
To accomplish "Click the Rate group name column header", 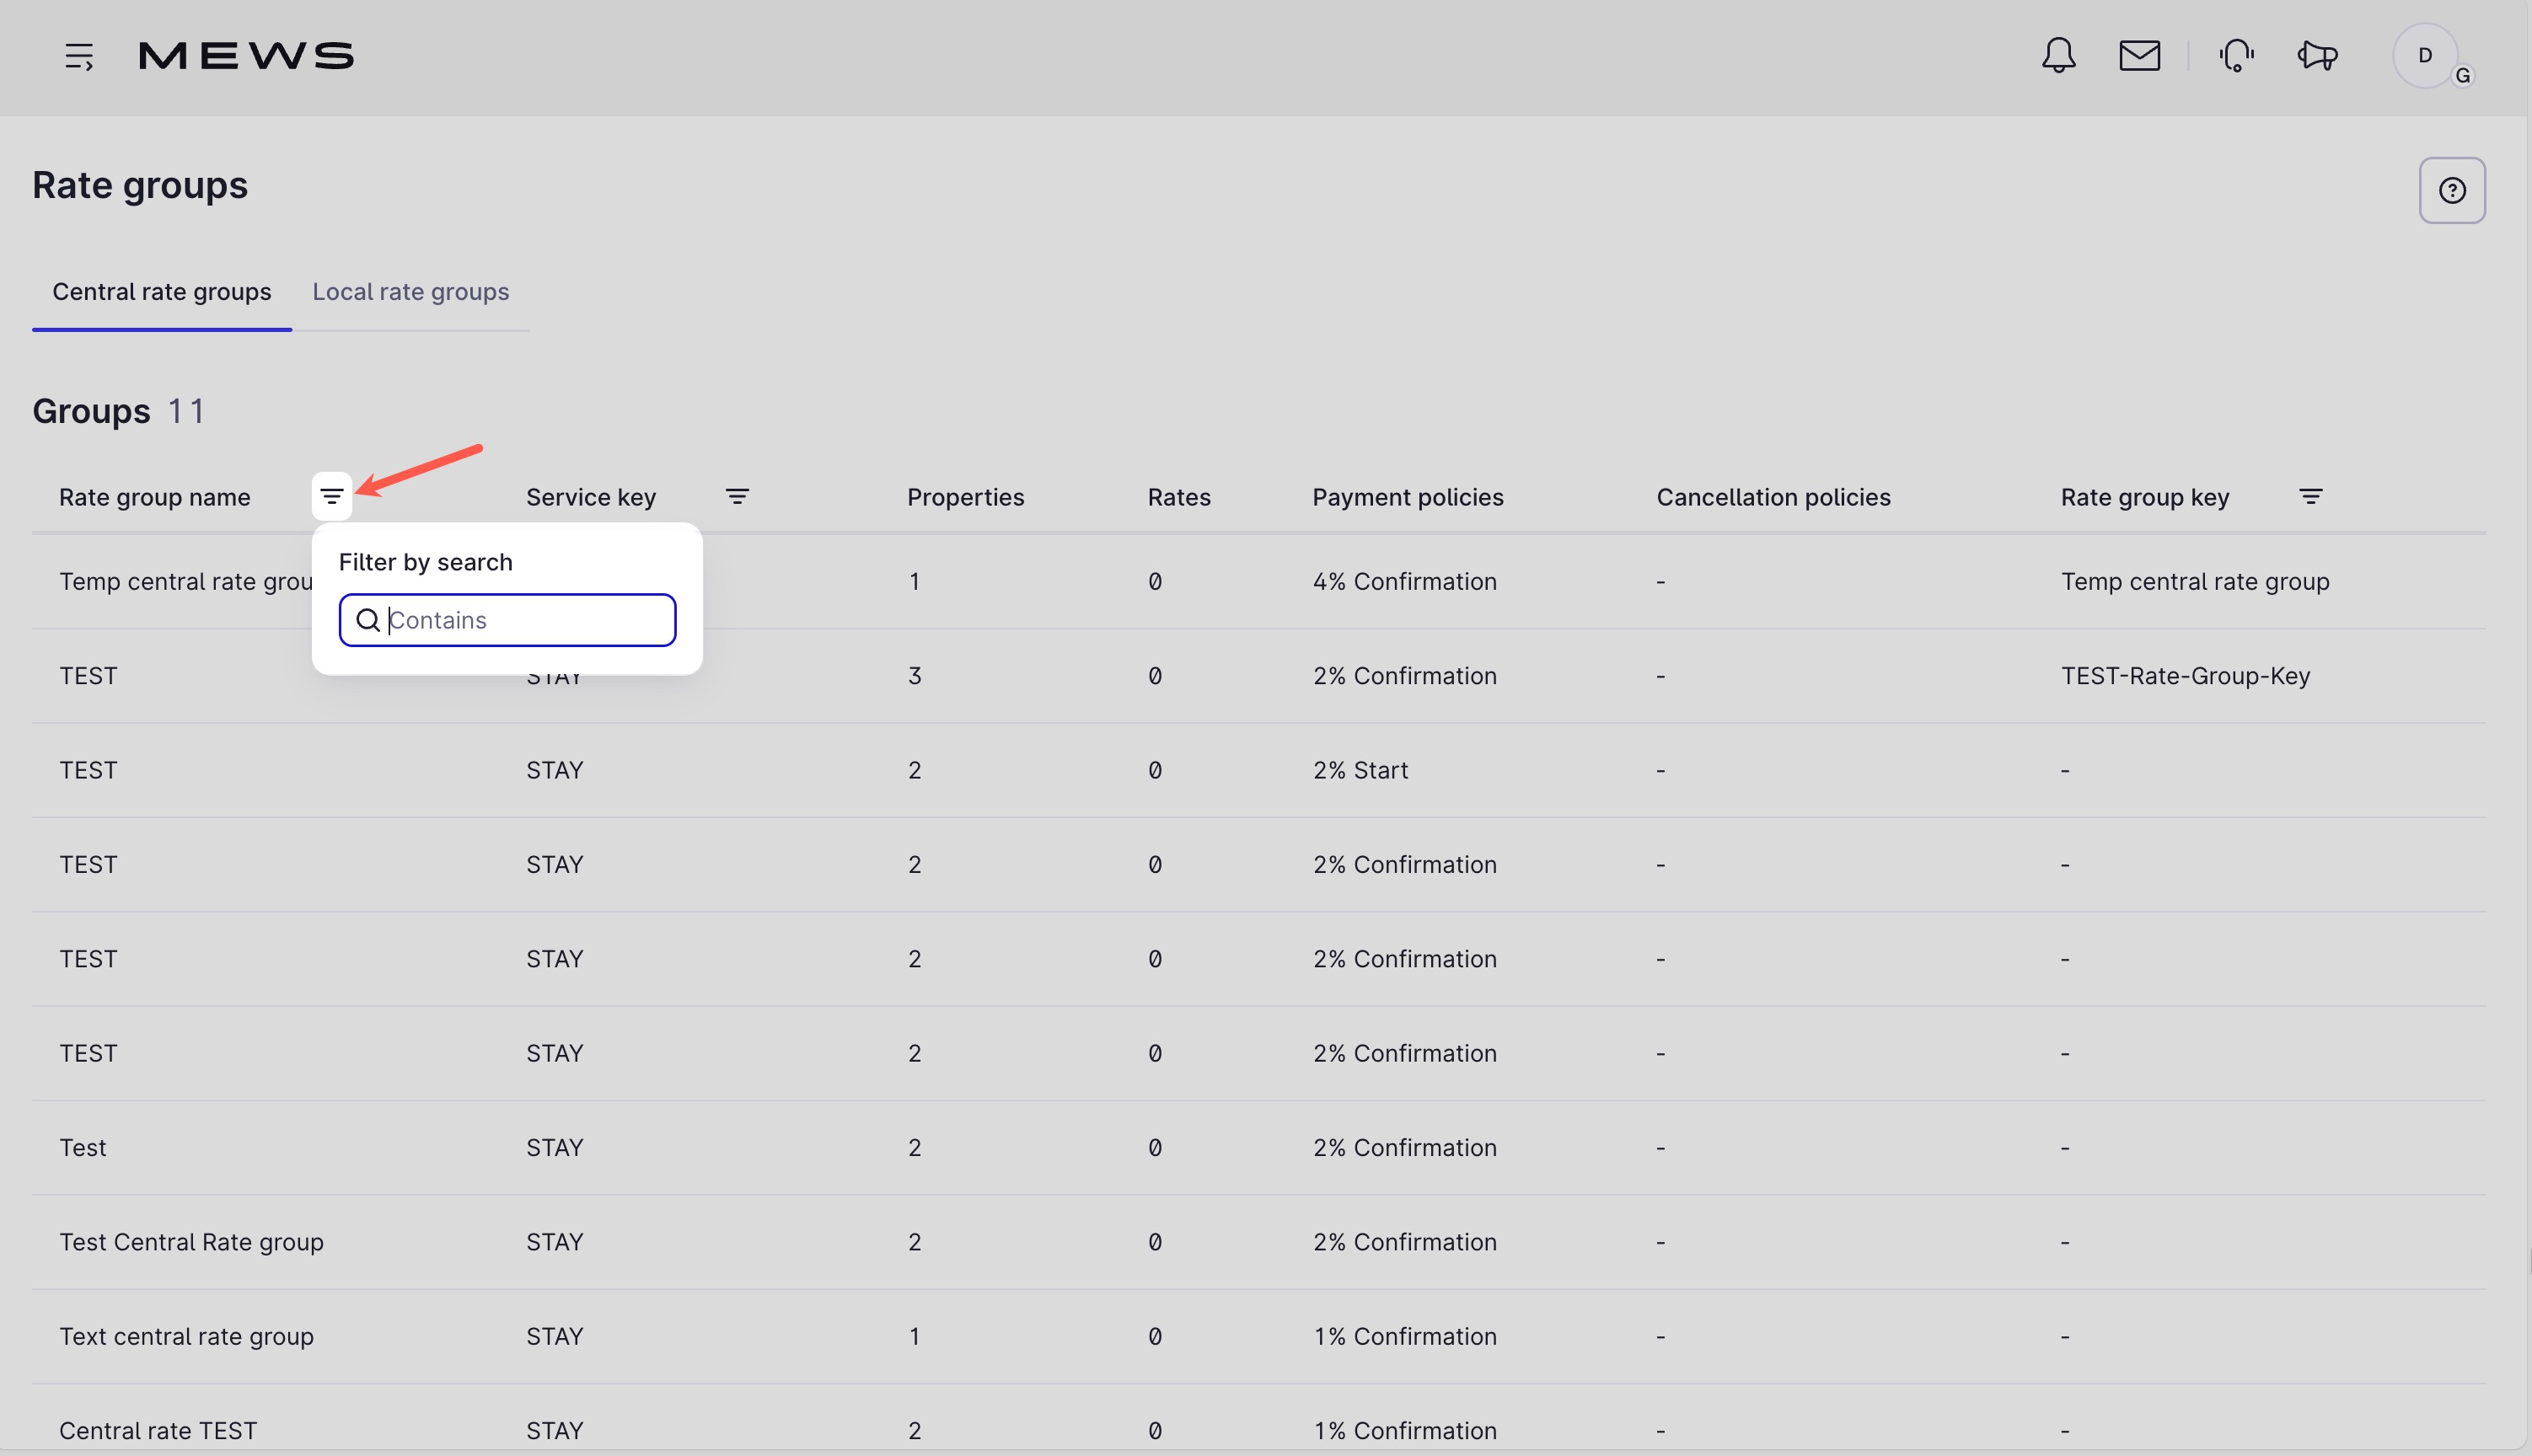I will (x=155, y=497).
